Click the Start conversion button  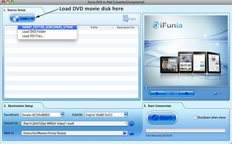pyautogui.click(x=162, y=118)
